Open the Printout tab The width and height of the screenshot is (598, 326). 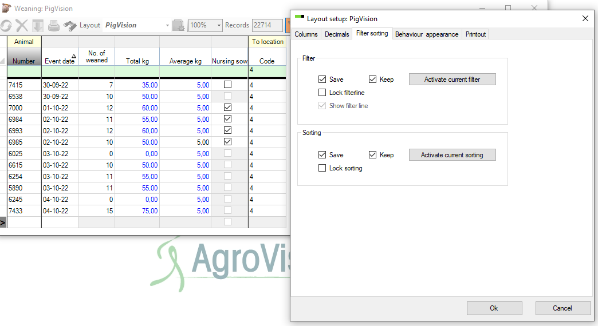[475, 34]
